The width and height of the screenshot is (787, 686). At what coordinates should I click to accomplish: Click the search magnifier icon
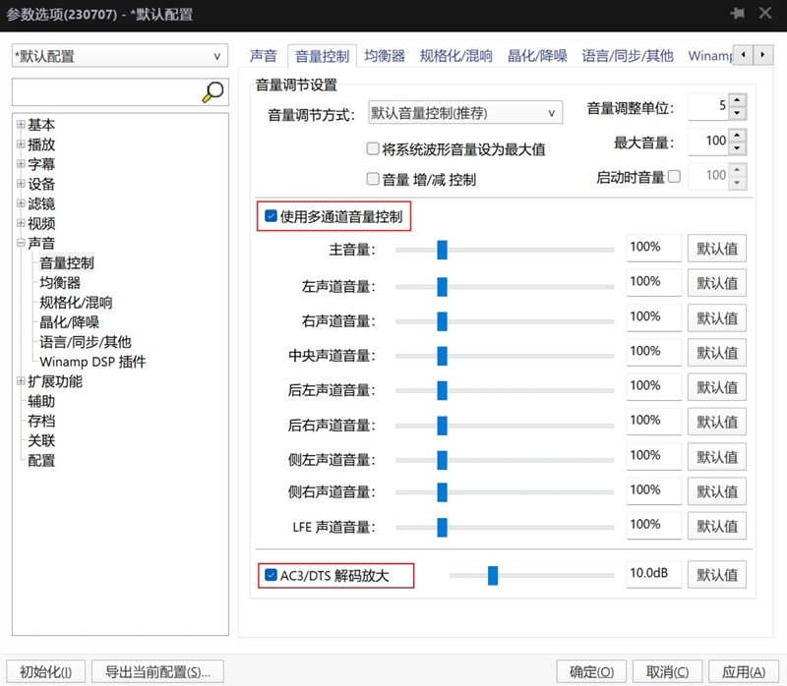click(x=212, y=92)
